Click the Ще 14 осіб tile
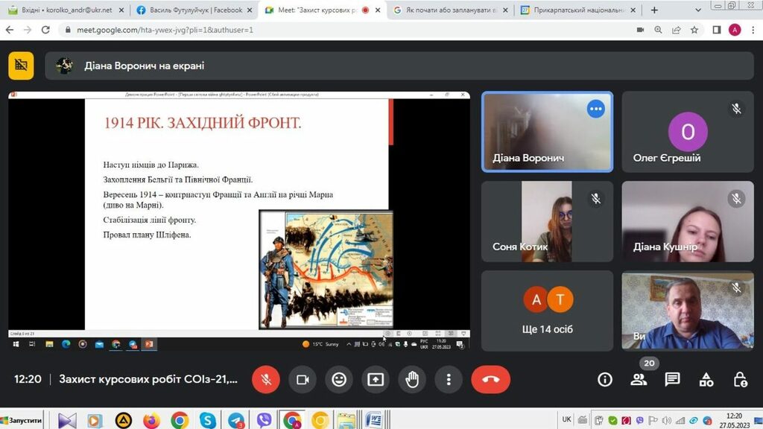This screenshot has height=429, width=763. [x=548, y=311]
